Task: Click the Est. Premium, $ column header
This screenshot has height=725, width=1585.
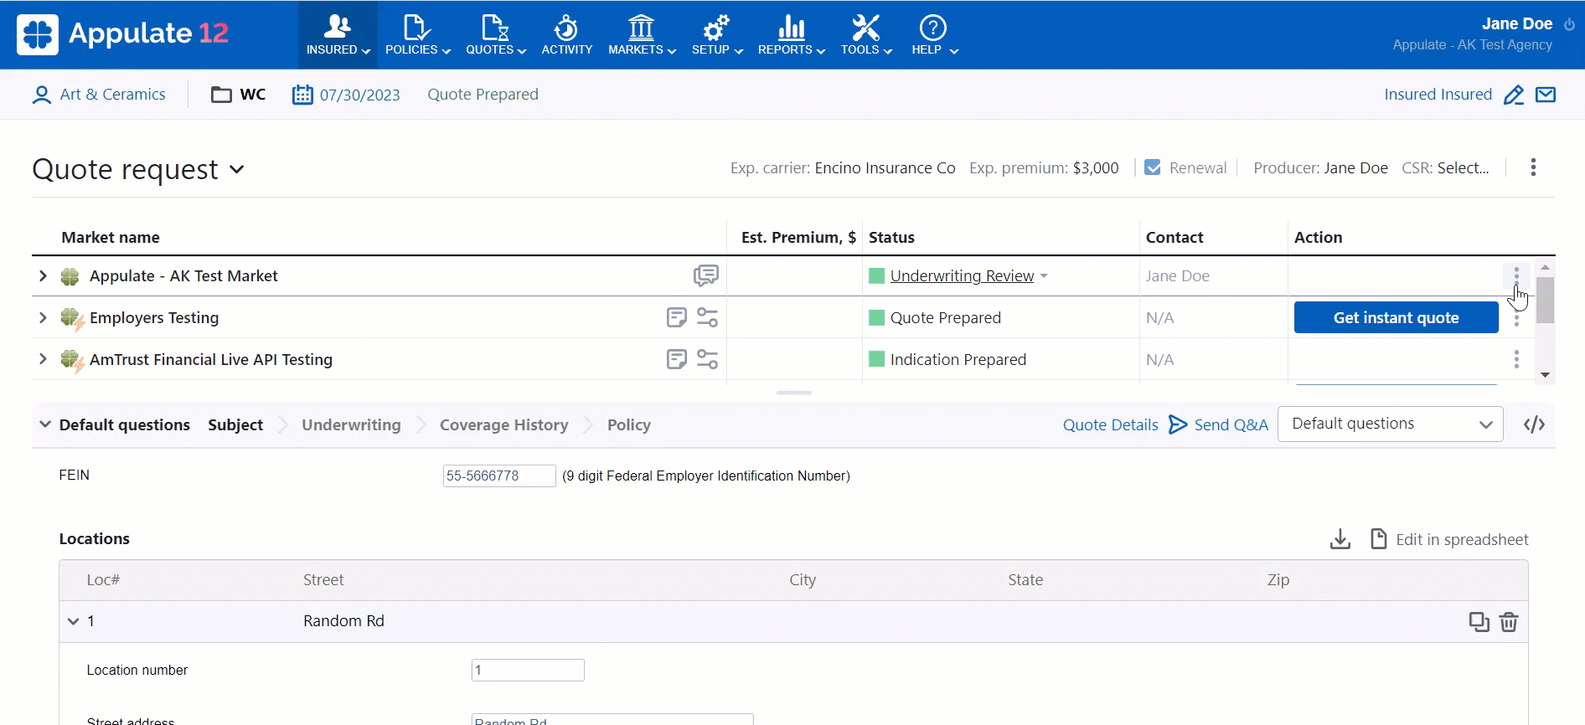Action: (798, 237)
